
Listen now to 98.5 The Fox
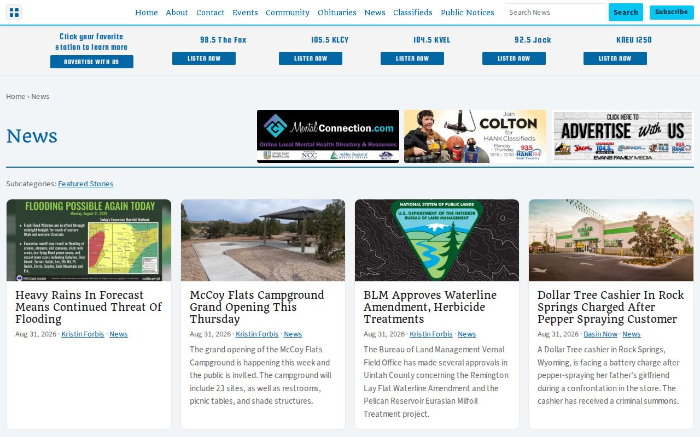coord(204,58)
